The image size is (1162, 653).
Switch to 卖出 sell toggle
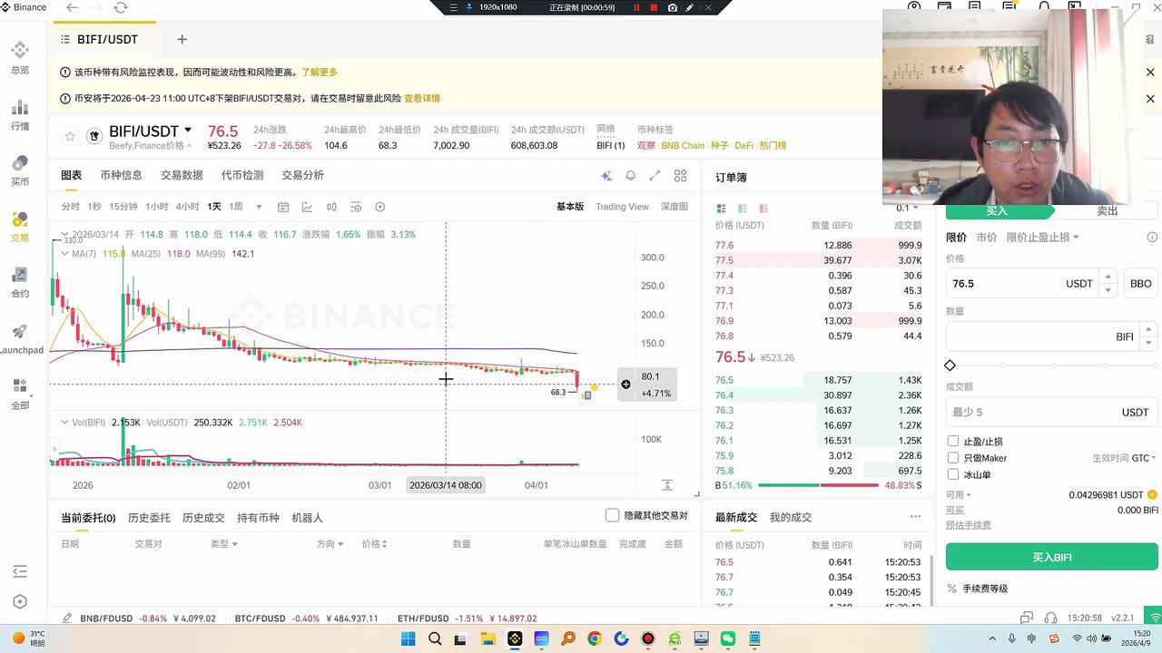point(1107,210)
